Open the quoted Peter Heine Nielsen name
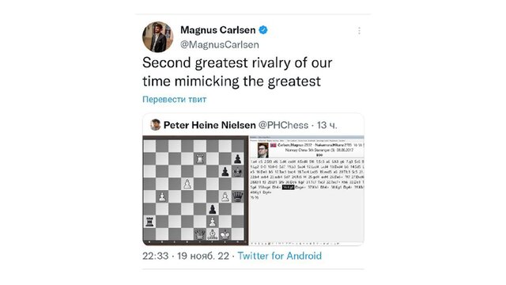Viewport: 506px width, 285px height. (x=210, y=125)
